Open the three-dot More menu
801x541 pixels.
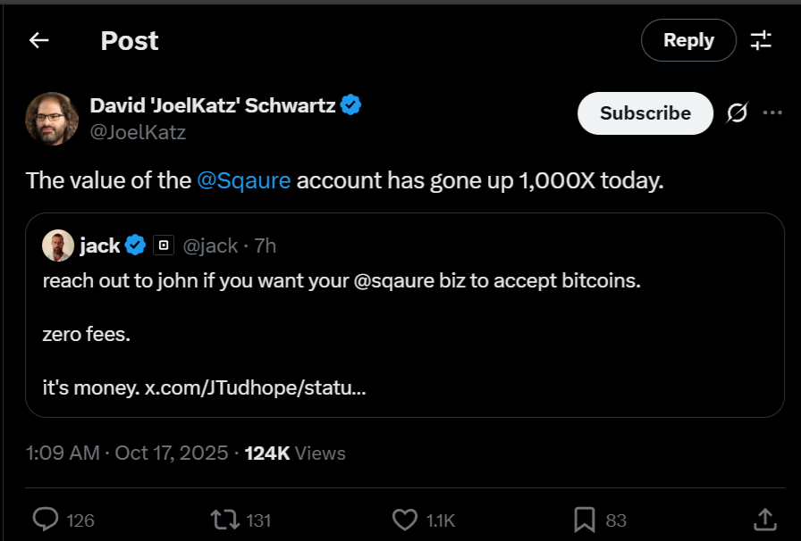click(772, 113)
